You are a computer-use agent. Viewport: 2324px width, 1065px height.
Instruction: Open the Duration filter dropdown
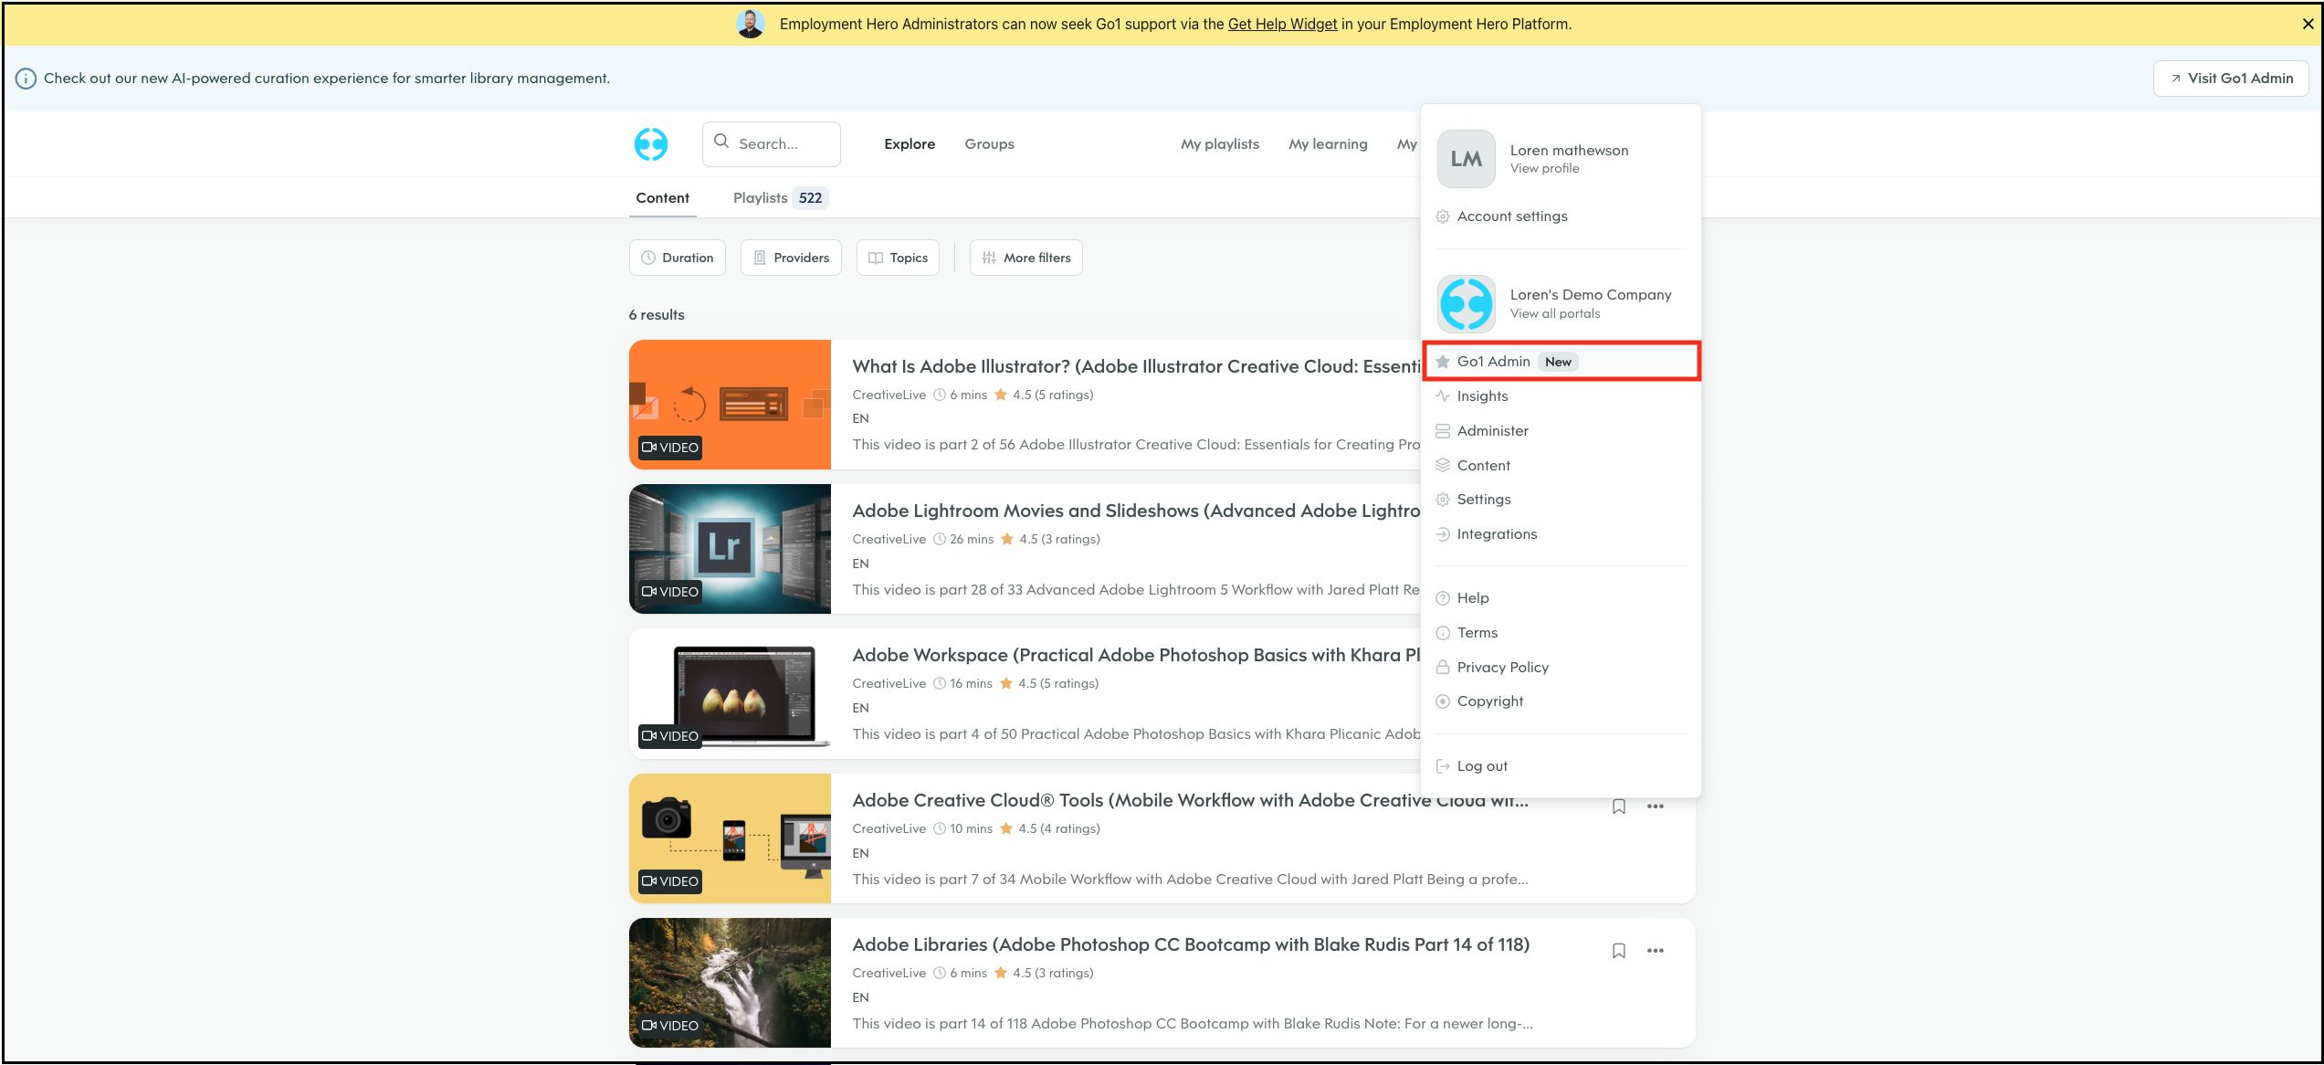tap(677, 258)
